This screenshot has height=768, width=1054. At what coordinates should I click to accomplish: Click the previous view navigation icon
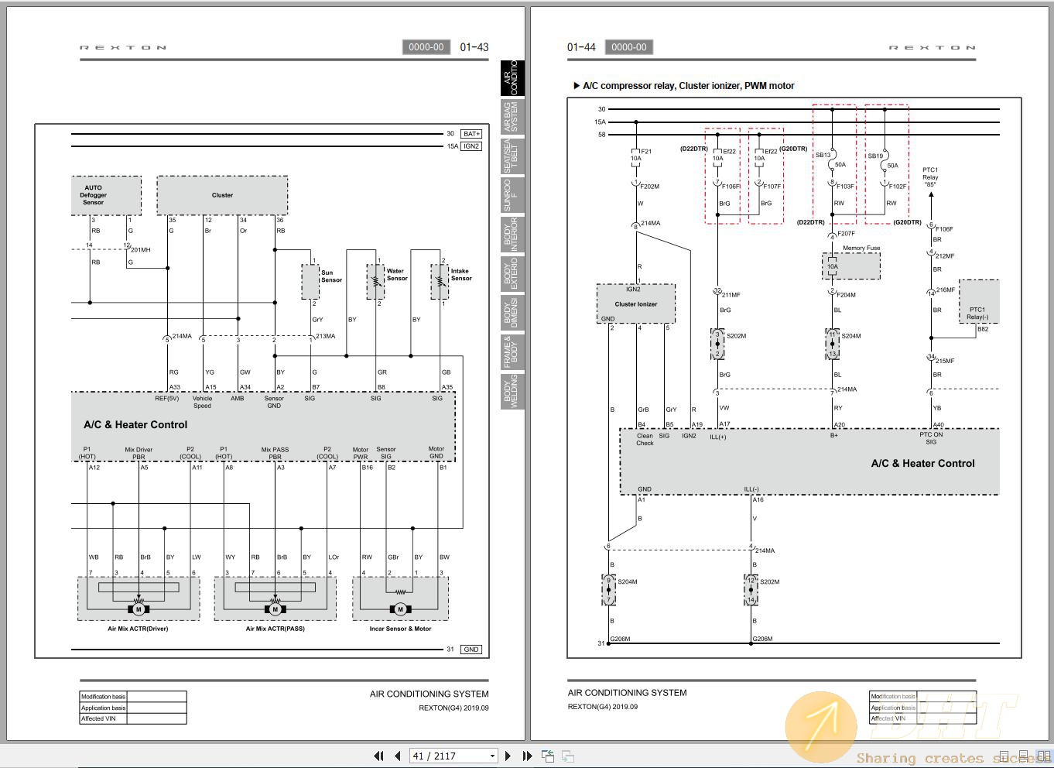tap(548, 756)
